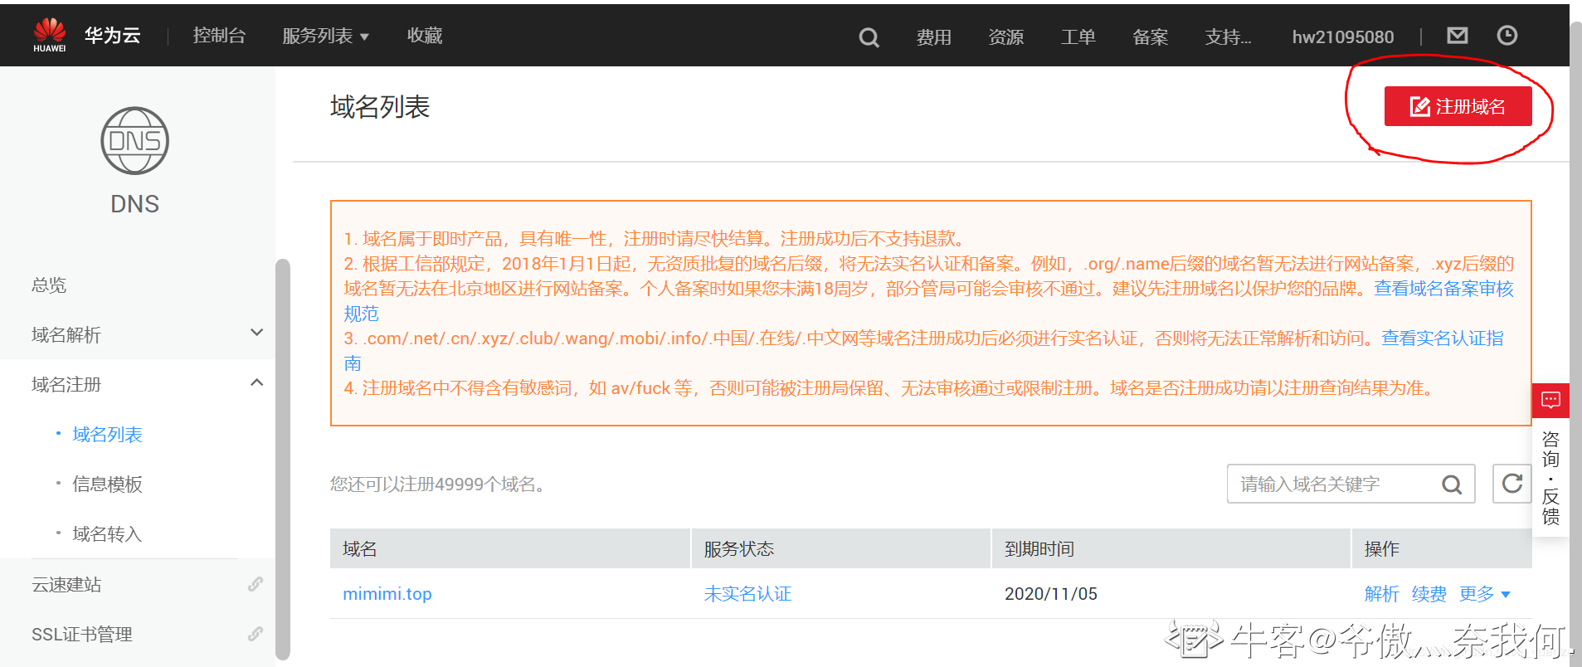This screenshot has height=667, width=1582.
Task: Open the mimimi.top domain link
Action: point(387,594)
